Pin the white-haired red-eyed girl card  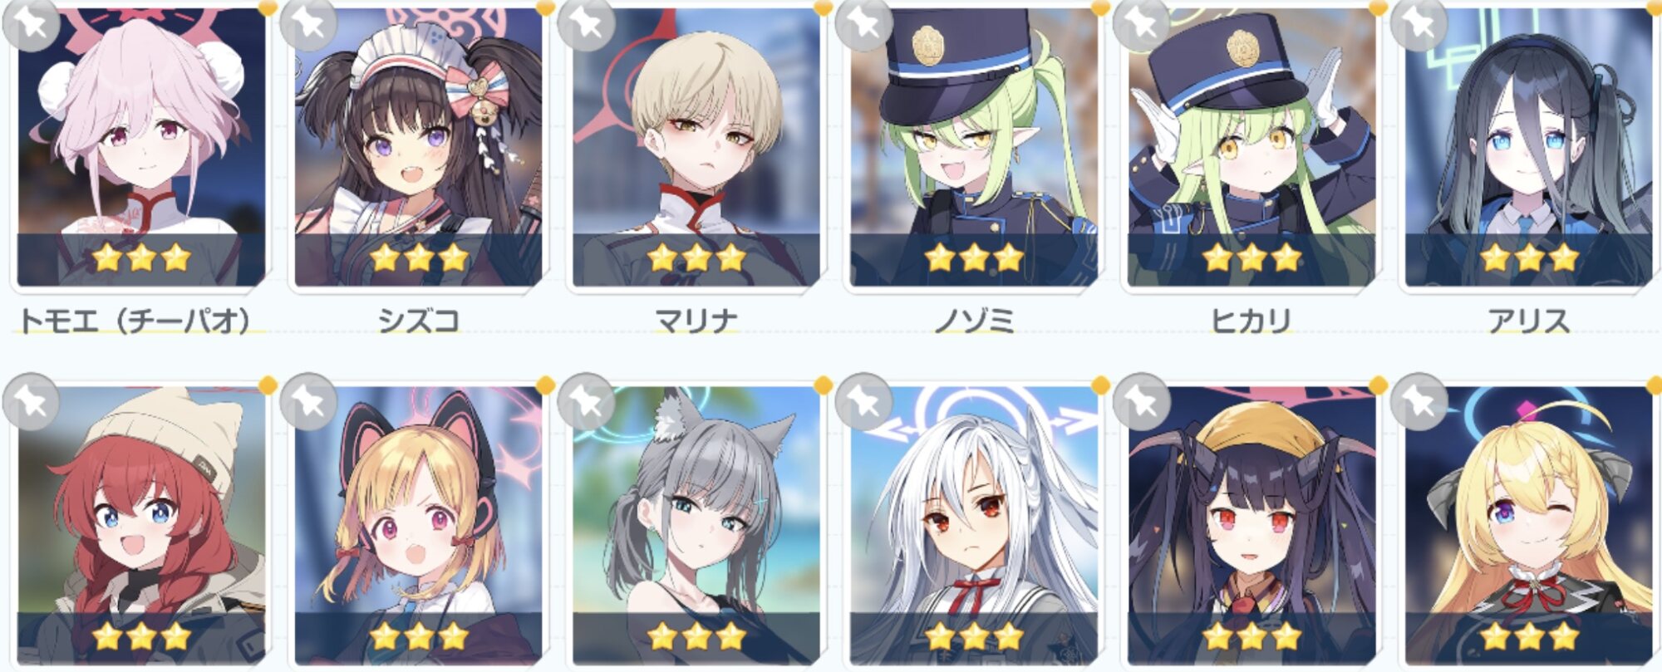point(863,401)
